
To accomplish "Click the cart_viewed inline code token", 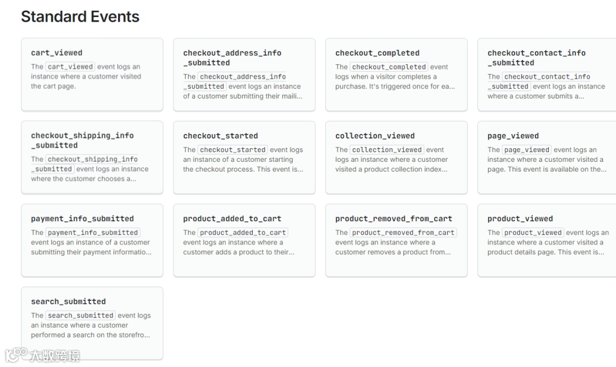I will click(70, 66).
